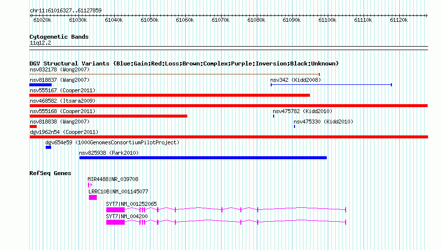Click the nsv818837 (Wang2007) label
The width and height of the screenshot is (442, 250).
(x=60, y=80)
